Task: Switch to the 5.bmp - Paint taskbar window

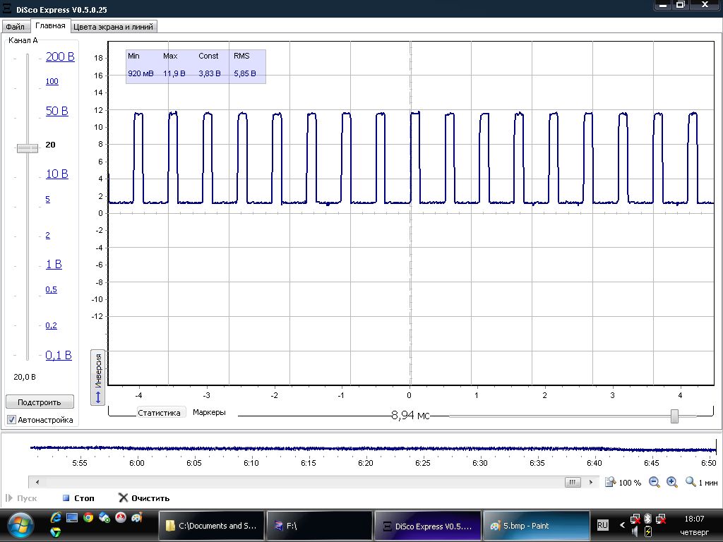Action: pos(536,525)
